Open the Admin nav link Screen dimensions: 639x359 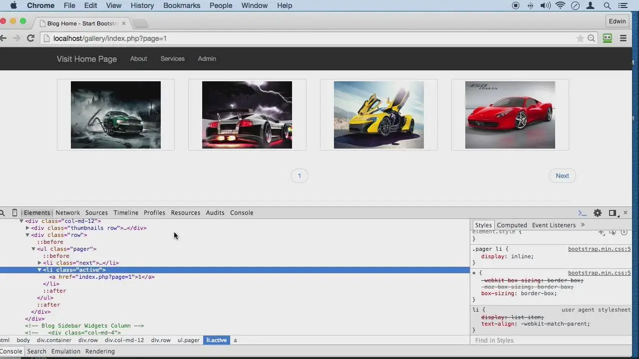pos(207,58)
